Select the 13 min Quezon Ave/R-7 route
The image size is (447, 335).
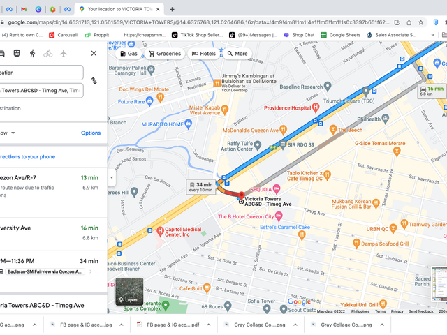[54, 193]
